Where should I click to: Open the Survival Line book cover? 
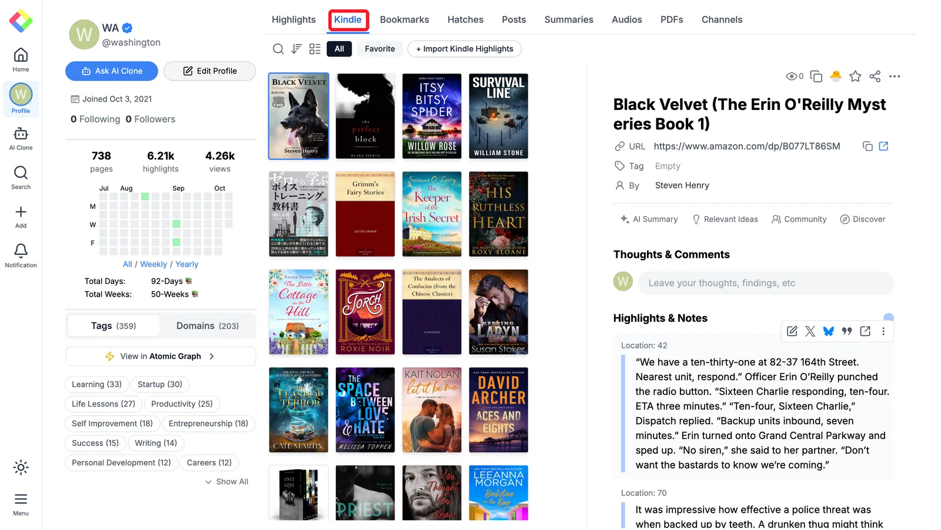tap(499, 116)
